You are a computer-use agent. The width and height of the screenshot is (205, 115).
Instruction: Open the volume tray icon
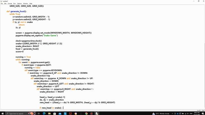(188, 114)
